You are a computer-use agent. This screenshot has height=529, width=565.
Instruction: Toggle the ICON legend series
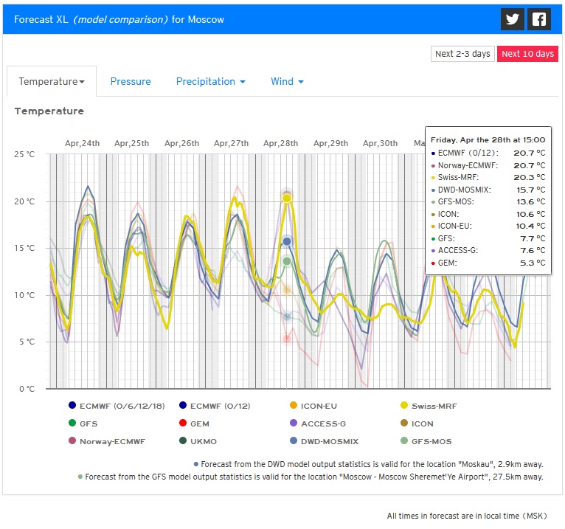(417, 423)
